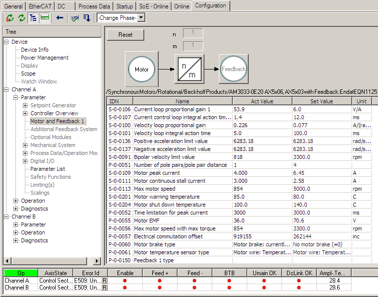Click the Feedback circle button
The width and height of the screenshot is (378, 297).
pyautogui.click(x=234, y=69)
